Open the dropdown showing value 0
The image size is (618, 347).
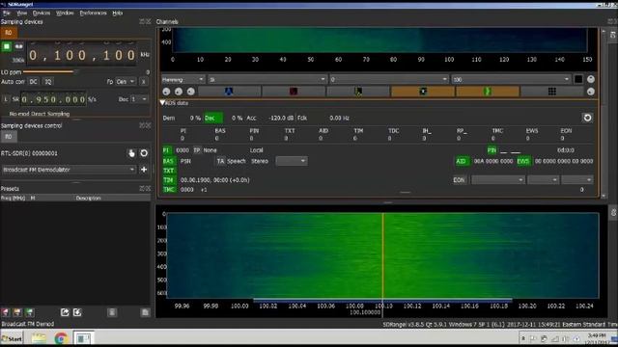click(388, 79)
